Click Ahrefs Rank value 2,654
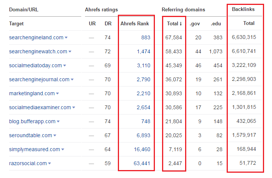The width and height of the screenshot is (272, 178). 144,107
